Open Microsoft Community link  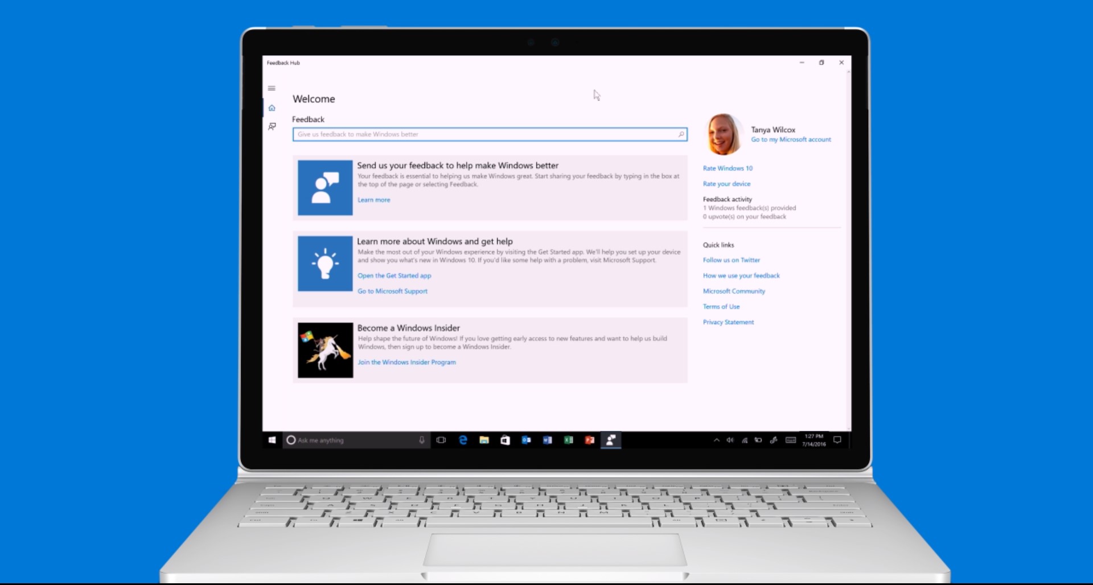coord(734,291)
